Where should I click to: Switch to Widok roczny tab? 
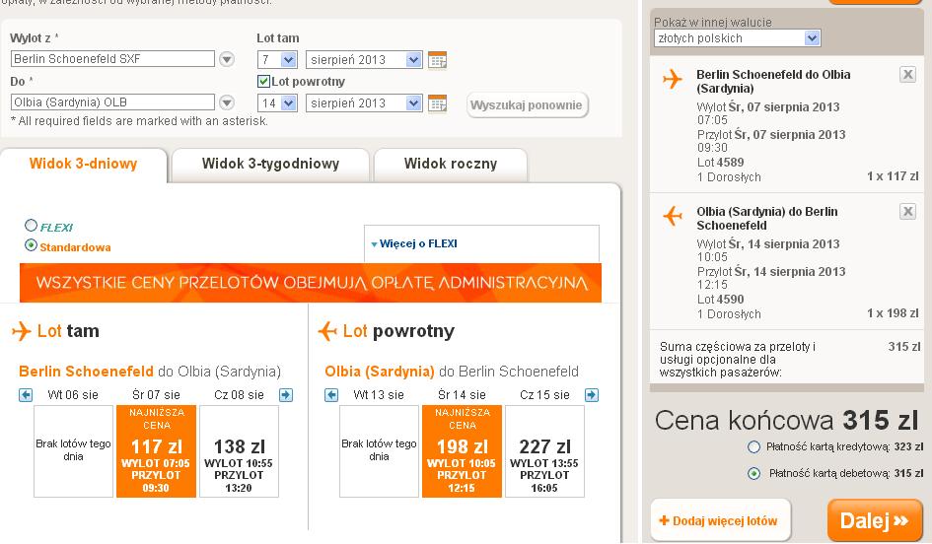coord(451,164)
